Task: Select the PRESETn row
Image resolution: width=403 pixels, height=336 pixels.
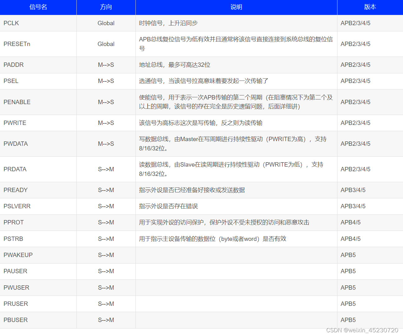Action: (17, 44)
